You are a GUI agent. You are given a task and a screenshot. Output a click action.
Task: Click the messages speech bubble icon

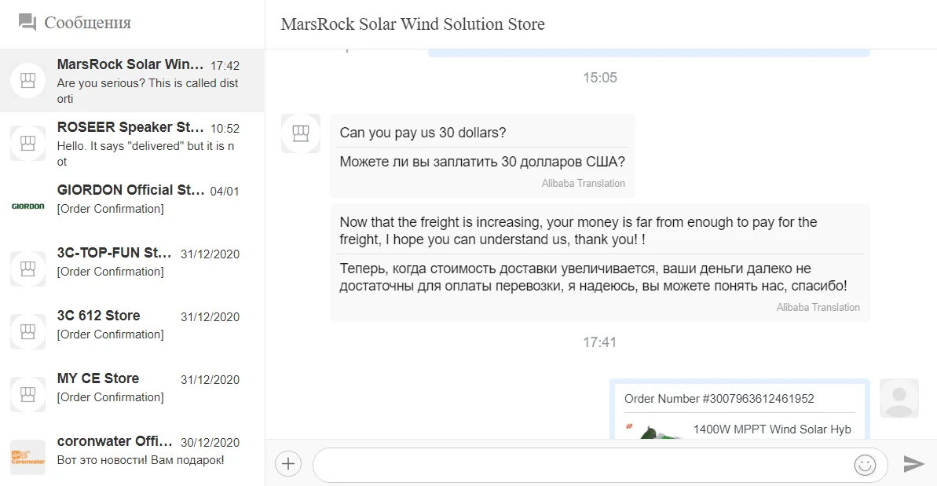[27, 23]
